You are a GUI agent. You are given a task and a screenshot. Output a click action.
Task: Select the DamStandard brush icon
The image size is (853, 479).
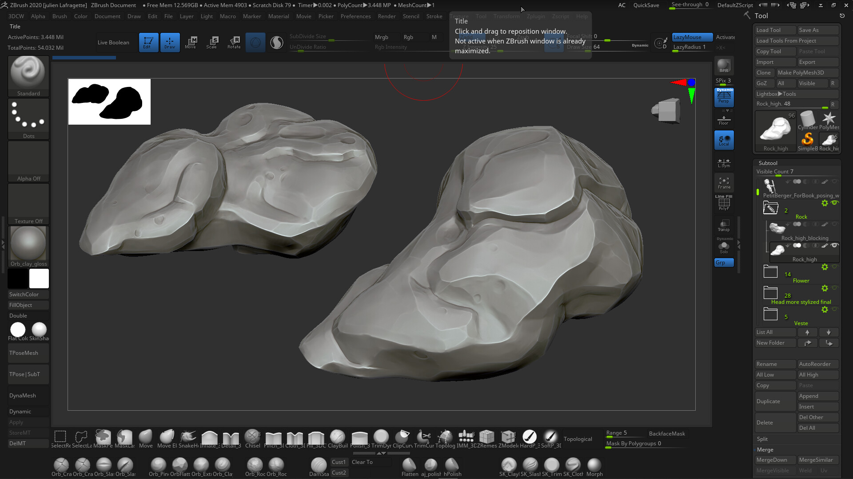pyautogui.click(x=319, y=467)
